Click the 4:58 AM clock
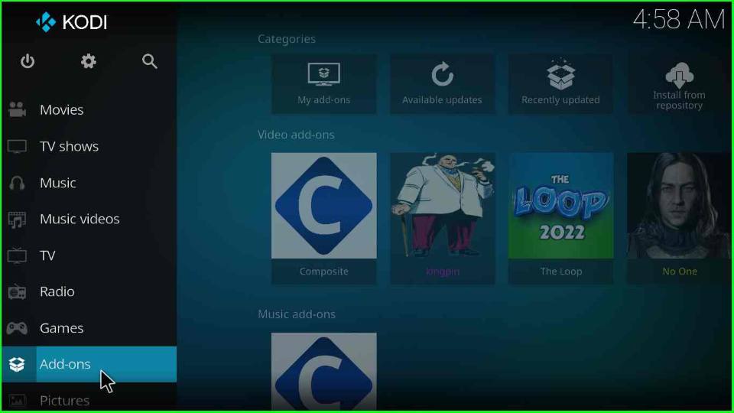Viewport: 734px width, 413px height. (679, 20)
